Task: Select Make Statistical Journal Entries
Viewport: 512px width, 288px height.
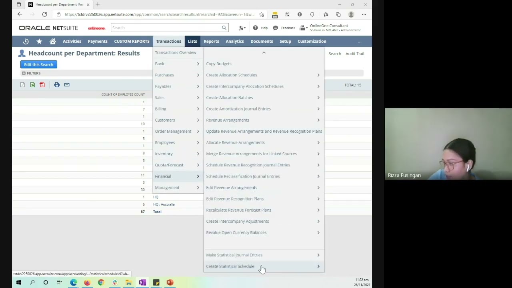Action: click(x=264, y=255)
